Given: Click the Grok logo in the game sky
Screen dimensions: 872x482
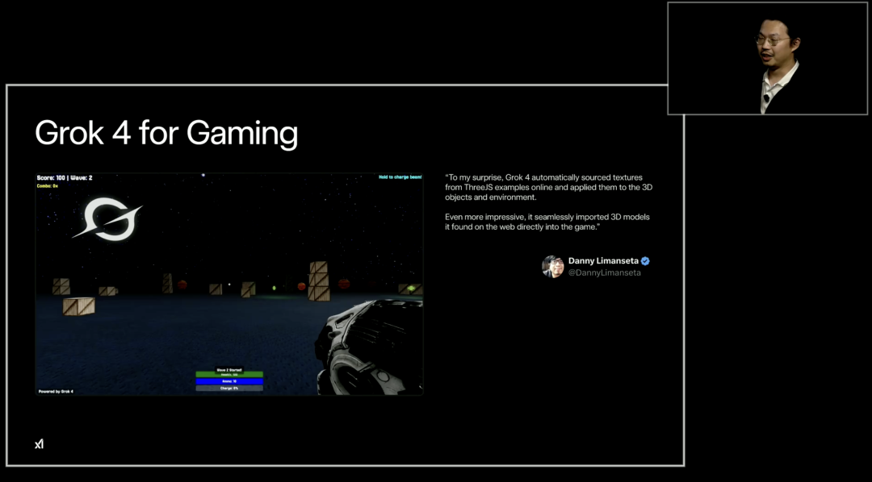Looking at the screenshot, I should pos(107,218).
